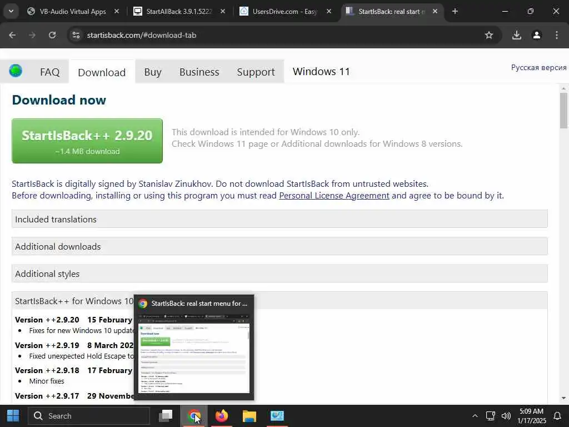Open the clock showing 5:09 AM

531,416
